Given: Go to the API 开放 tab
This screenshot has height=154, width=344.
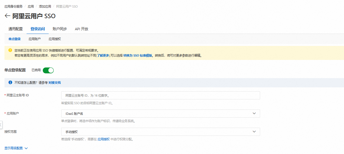Looking at the screenshot, I should pyautogui.click(x=81, y=29).
